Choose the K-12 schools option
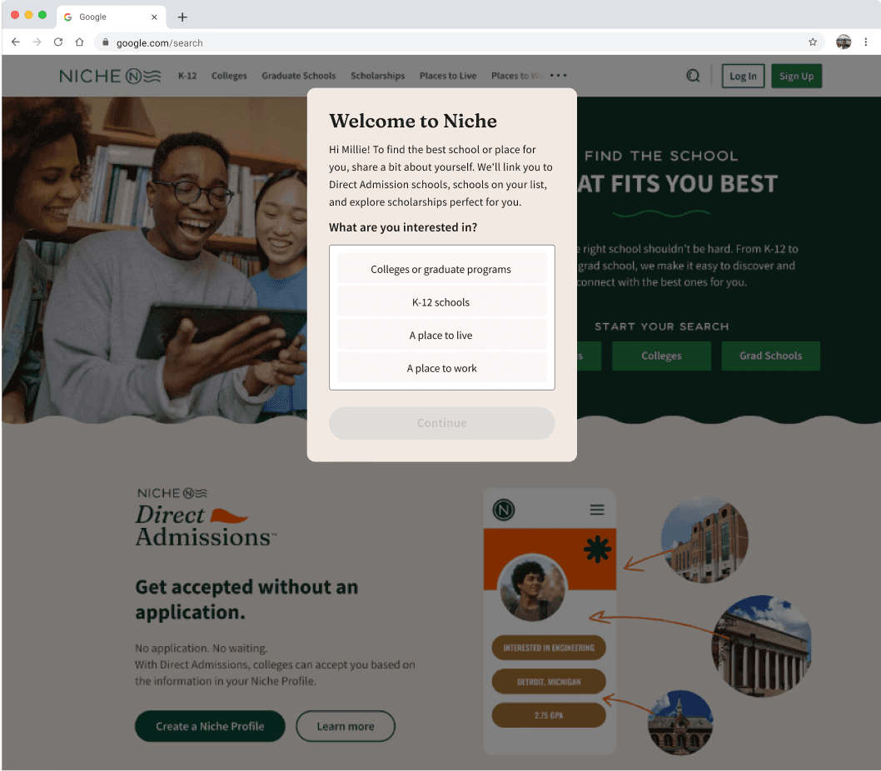Viewport: 881px width, 771px height. click(441, 302)
